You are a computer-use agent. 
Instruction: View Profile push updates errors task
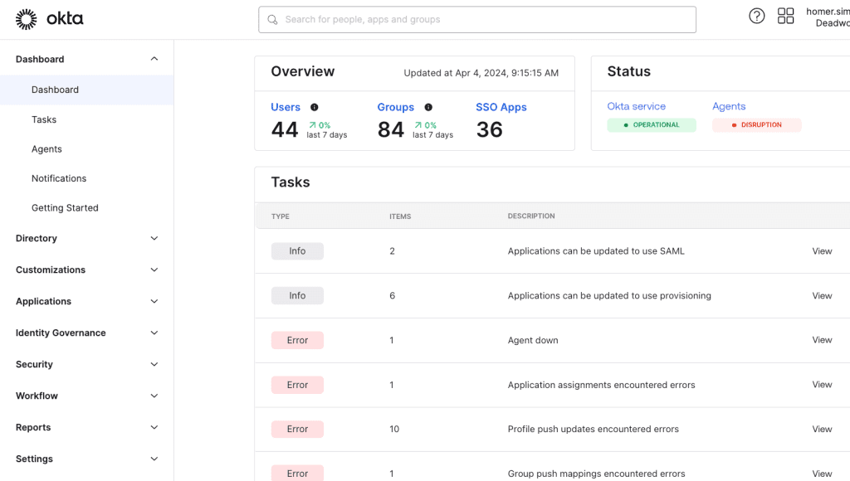(822, 429)
